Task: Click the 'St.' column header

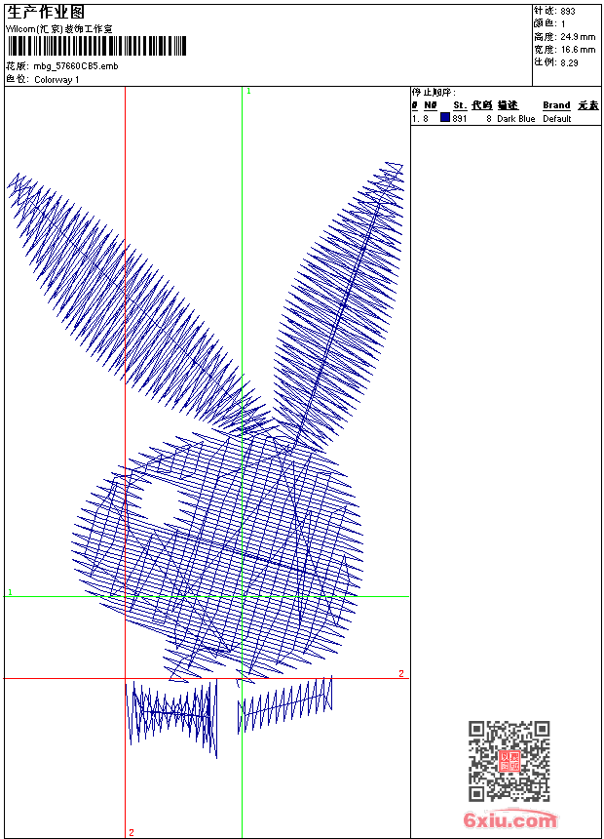Action: pos(460,105)
